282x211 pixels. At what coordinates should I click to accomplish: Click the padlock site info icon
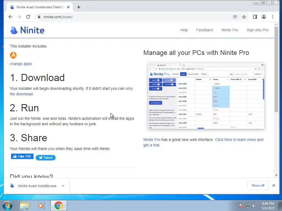coord(39,17)
